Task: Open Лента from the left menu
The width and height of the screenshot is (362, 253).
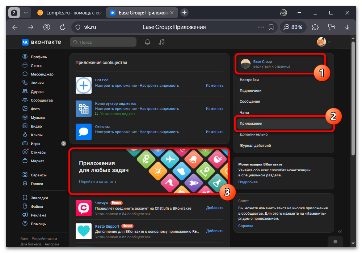Action: click(36, 65)
